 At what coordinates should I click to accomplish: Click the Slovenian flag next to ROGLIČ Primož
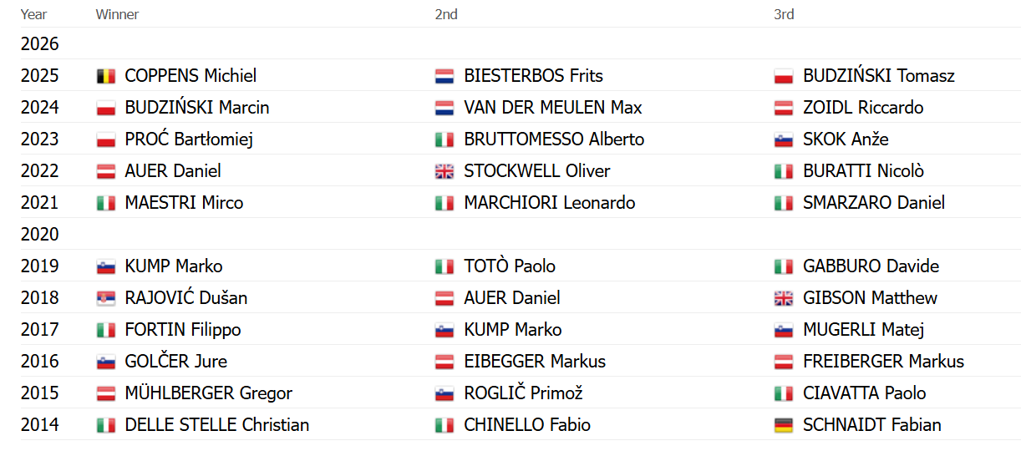(444, 393)
